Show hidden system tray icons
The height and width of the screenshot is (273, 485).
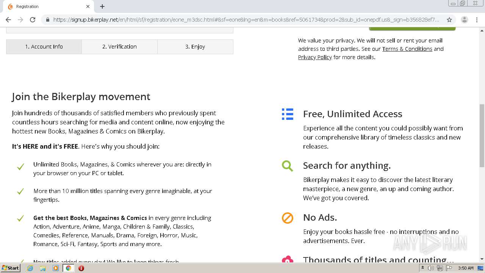[x=422, y=268]
